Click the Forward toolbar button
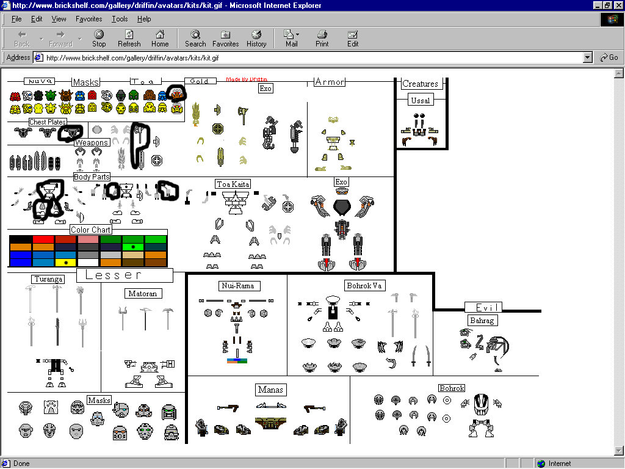The width and height of the screenshot is (625, 469). click(60, 38)
